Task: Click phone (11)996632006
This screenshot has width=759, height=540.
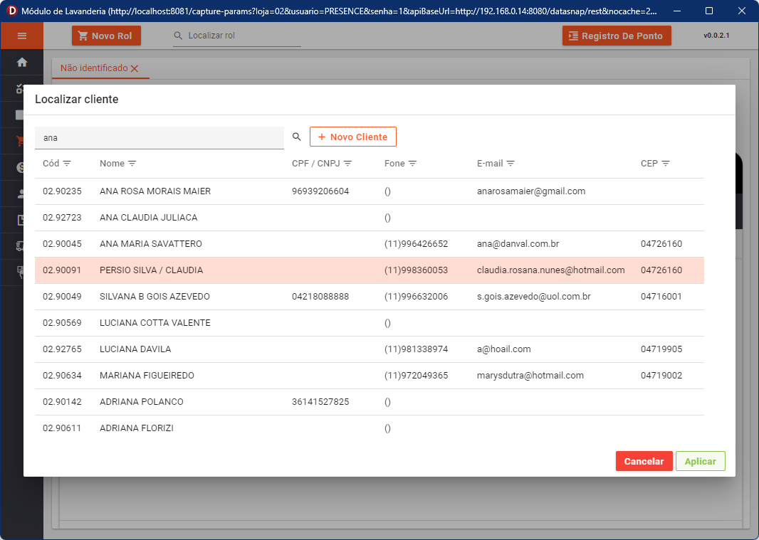Action: pos(417,297)
